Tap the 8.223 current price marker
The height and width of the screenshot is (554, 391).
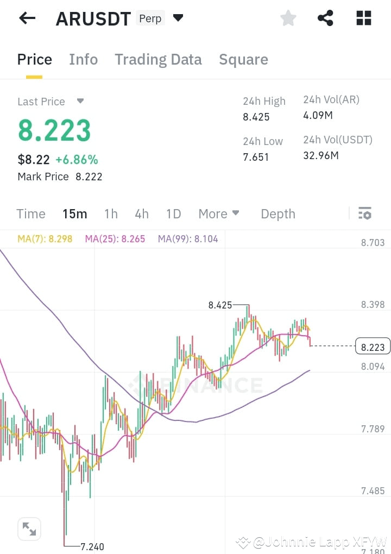coord(373,346)
